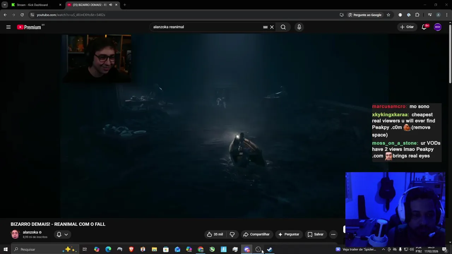452x254 pixels.
Task: Open the Extensions puzzle icon
Action: pos(417,15)
